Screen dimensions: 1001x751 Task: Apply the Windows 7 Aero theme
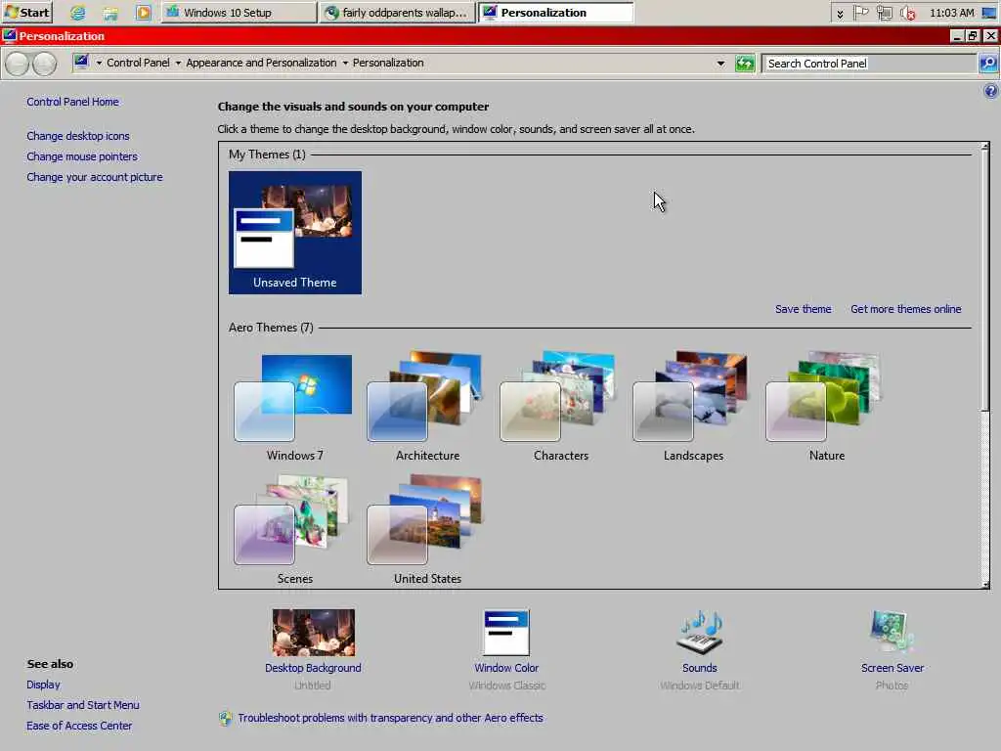[x=294, y=407]
